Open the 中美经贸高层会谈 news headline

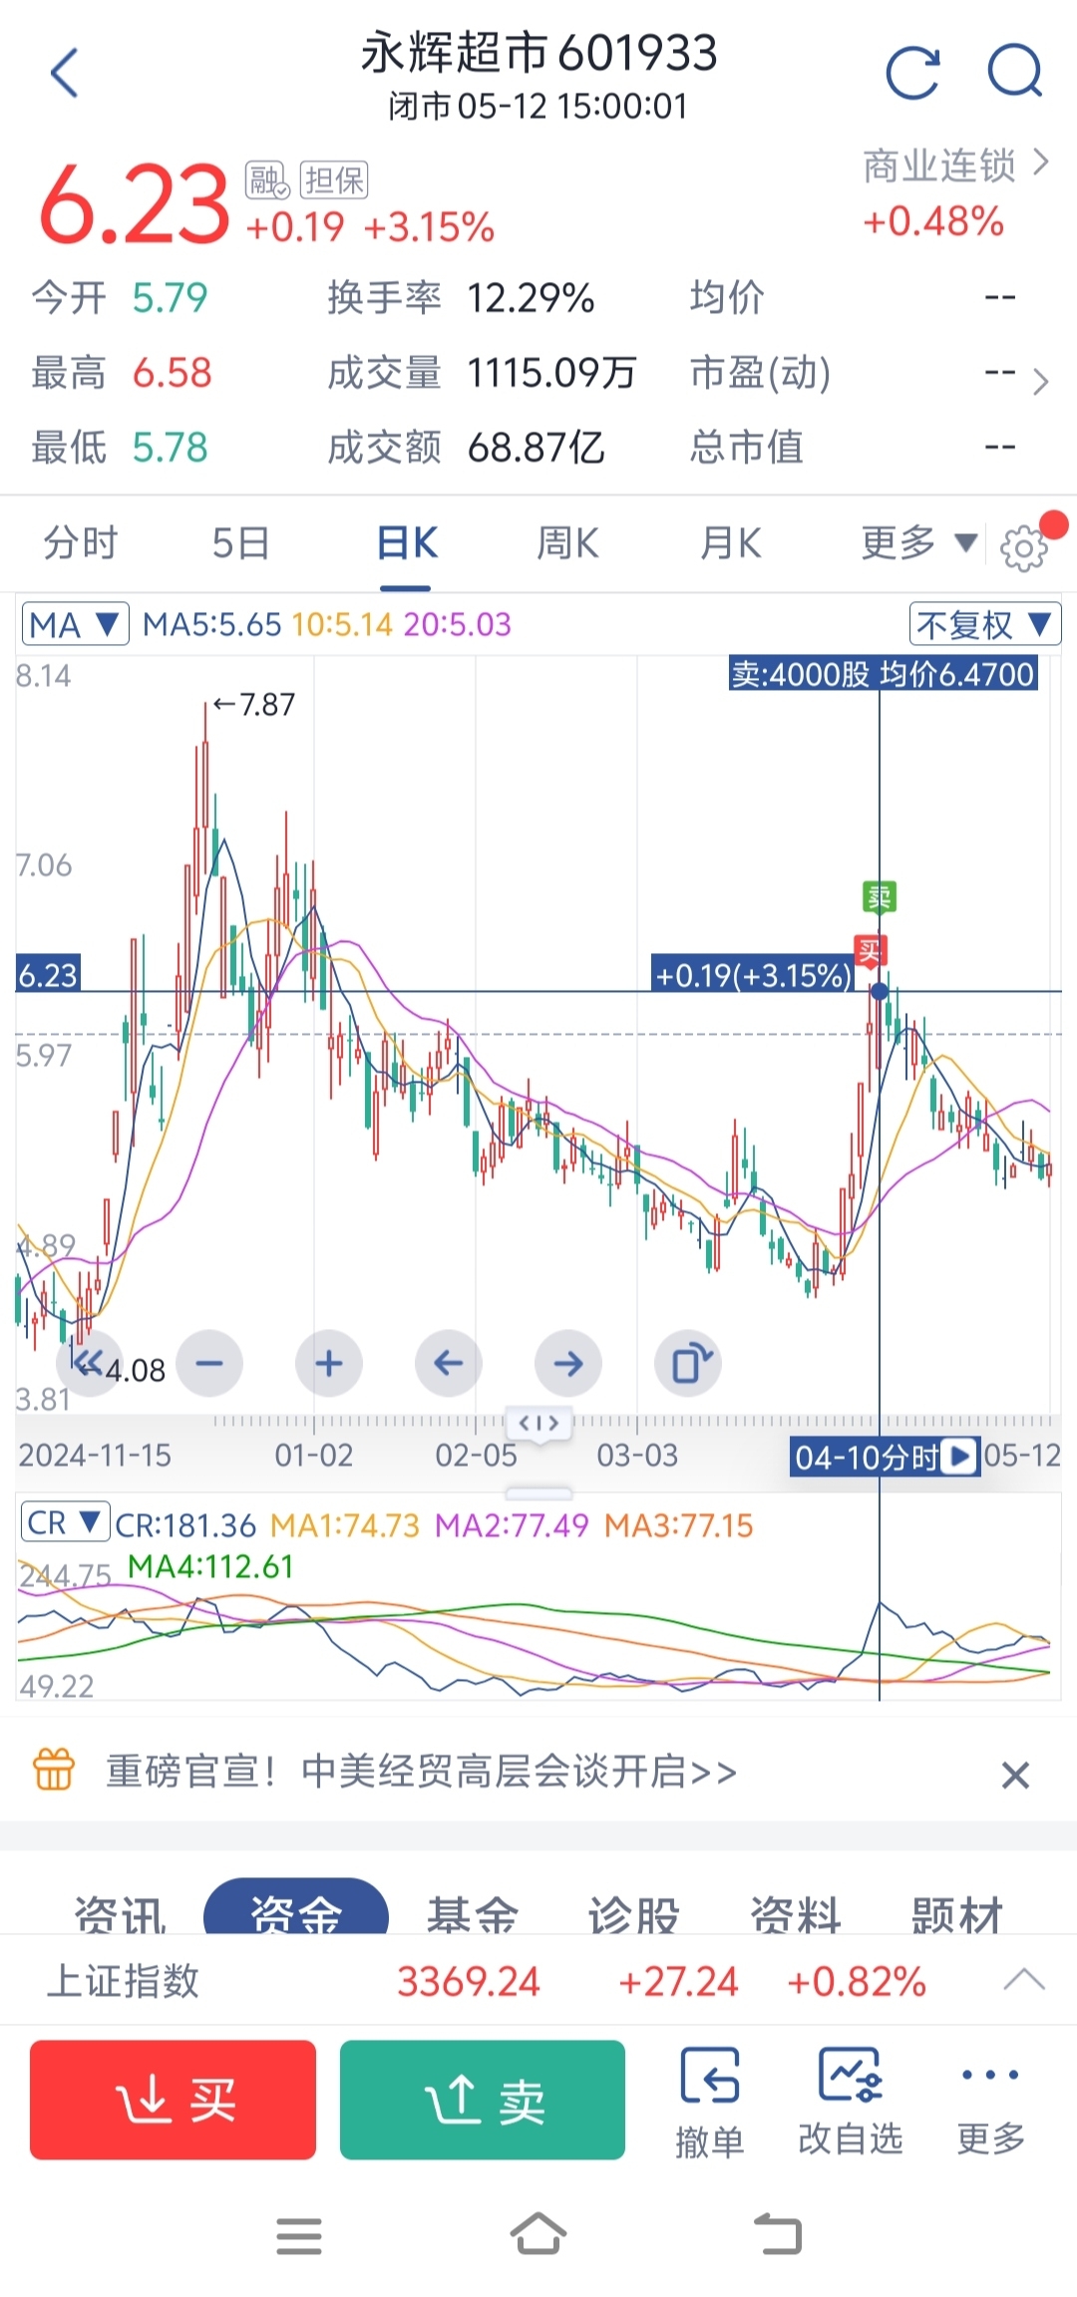click(421, 1772)
